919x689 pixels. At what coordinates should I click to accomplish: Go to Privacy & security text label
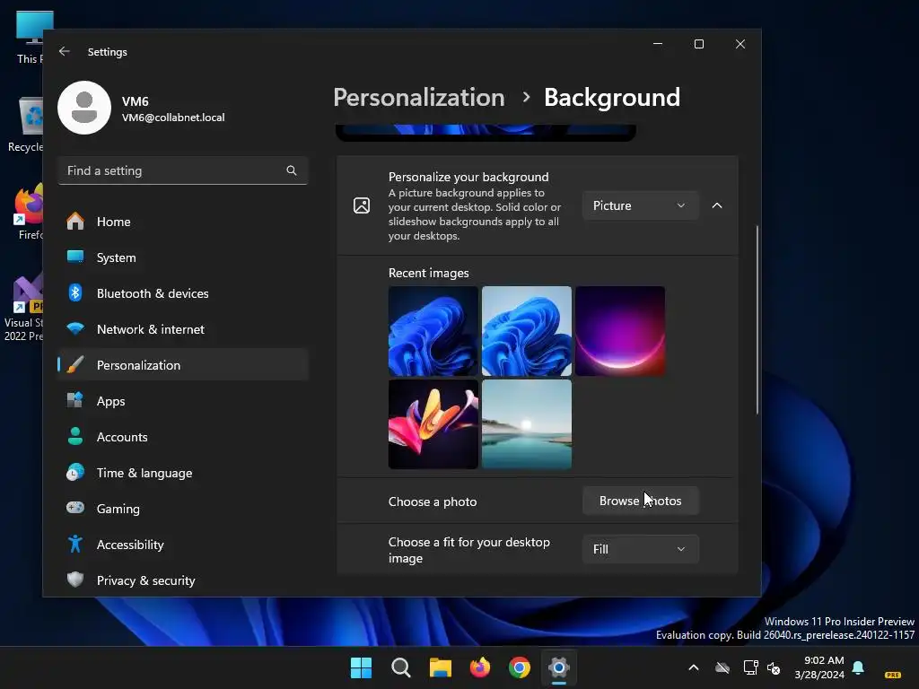[x=146, y=580]
